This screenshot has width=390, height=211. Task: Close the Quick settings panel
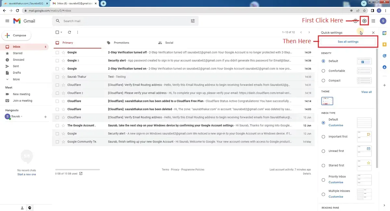(x=373, y=32)
